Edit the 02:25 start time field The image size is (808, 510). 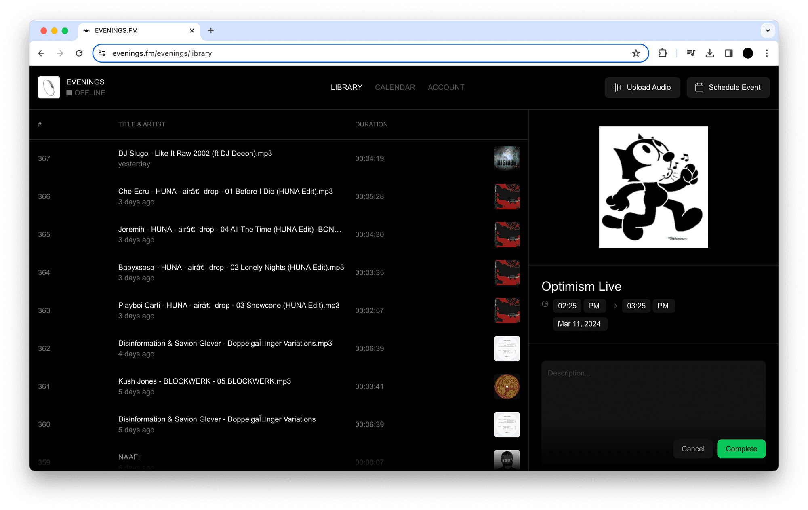coord(567,306)
